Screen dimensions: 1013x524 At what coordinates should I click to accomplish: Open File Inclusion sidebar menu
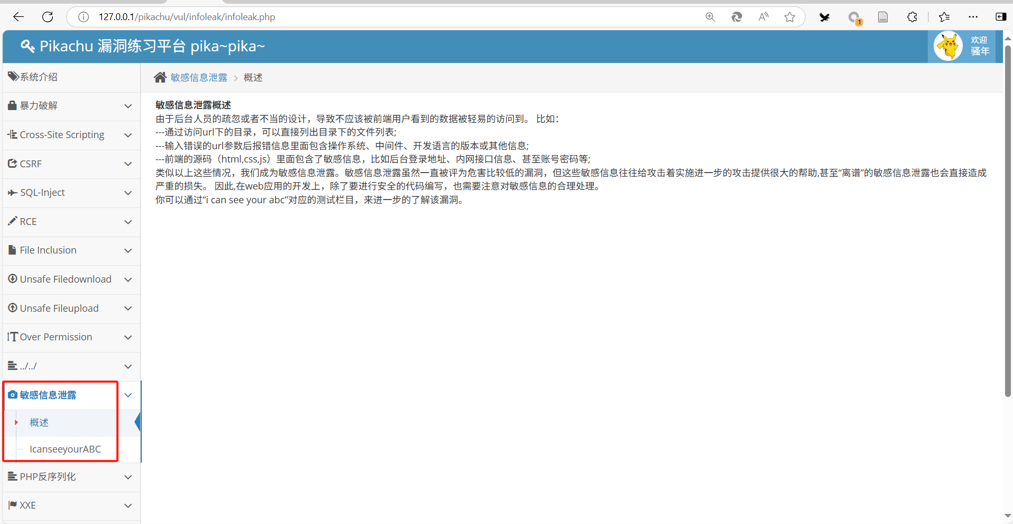click(x=71, y=250)
